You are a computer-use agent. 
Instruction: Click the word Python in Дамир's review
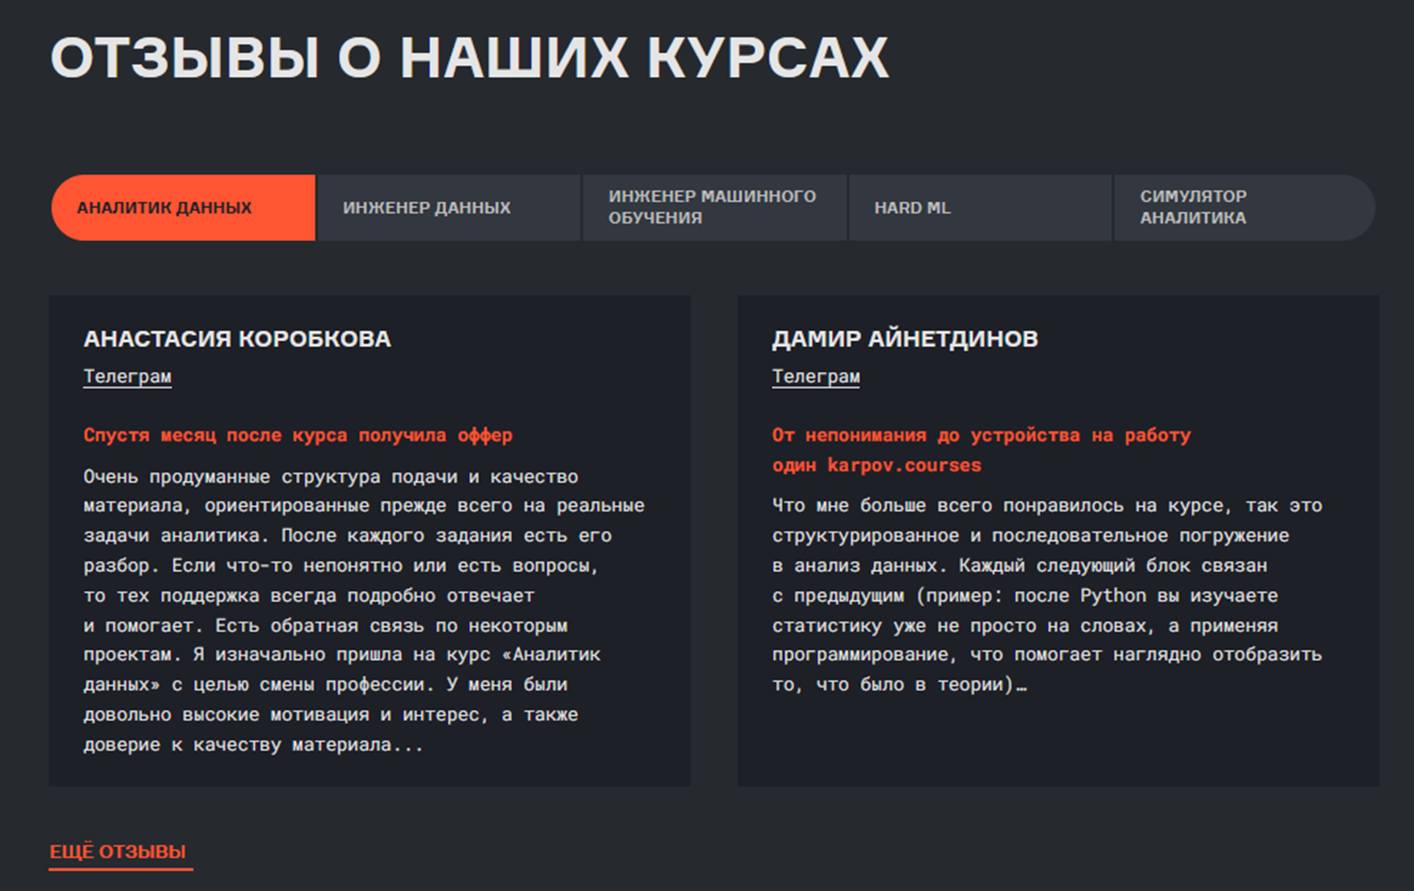click(1112, 596)
